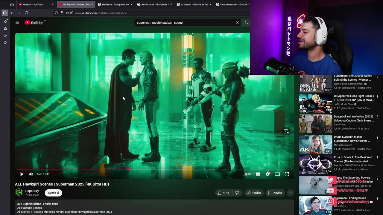Screen dimensions: 383x215
Task: Click the progress bar scrubber handle
Action: tap(128, 169)
